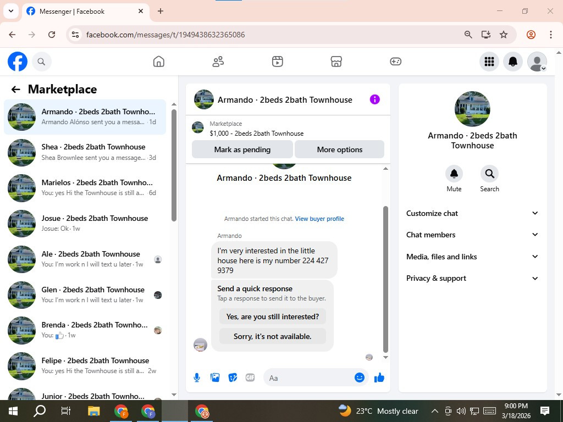This screenshot has width=563, height=422.
Task: Click the conversation list scrollbar
Action: point(174,165)
